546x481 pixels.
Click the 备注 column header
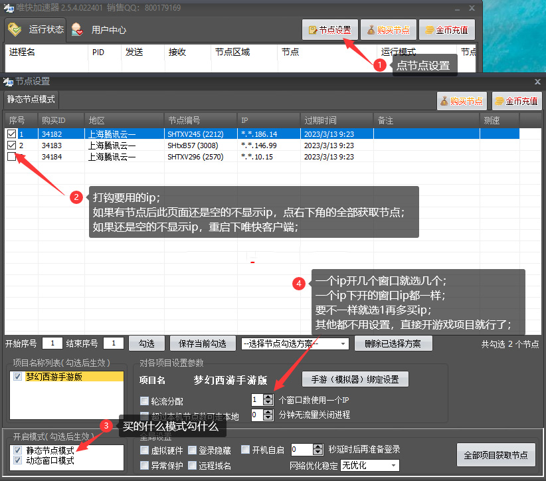point(426,120)
